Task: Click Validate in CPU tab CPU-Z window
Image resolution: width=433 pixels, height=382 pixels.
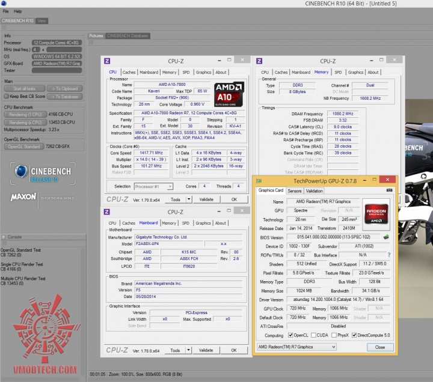Action: click(206, 199)
